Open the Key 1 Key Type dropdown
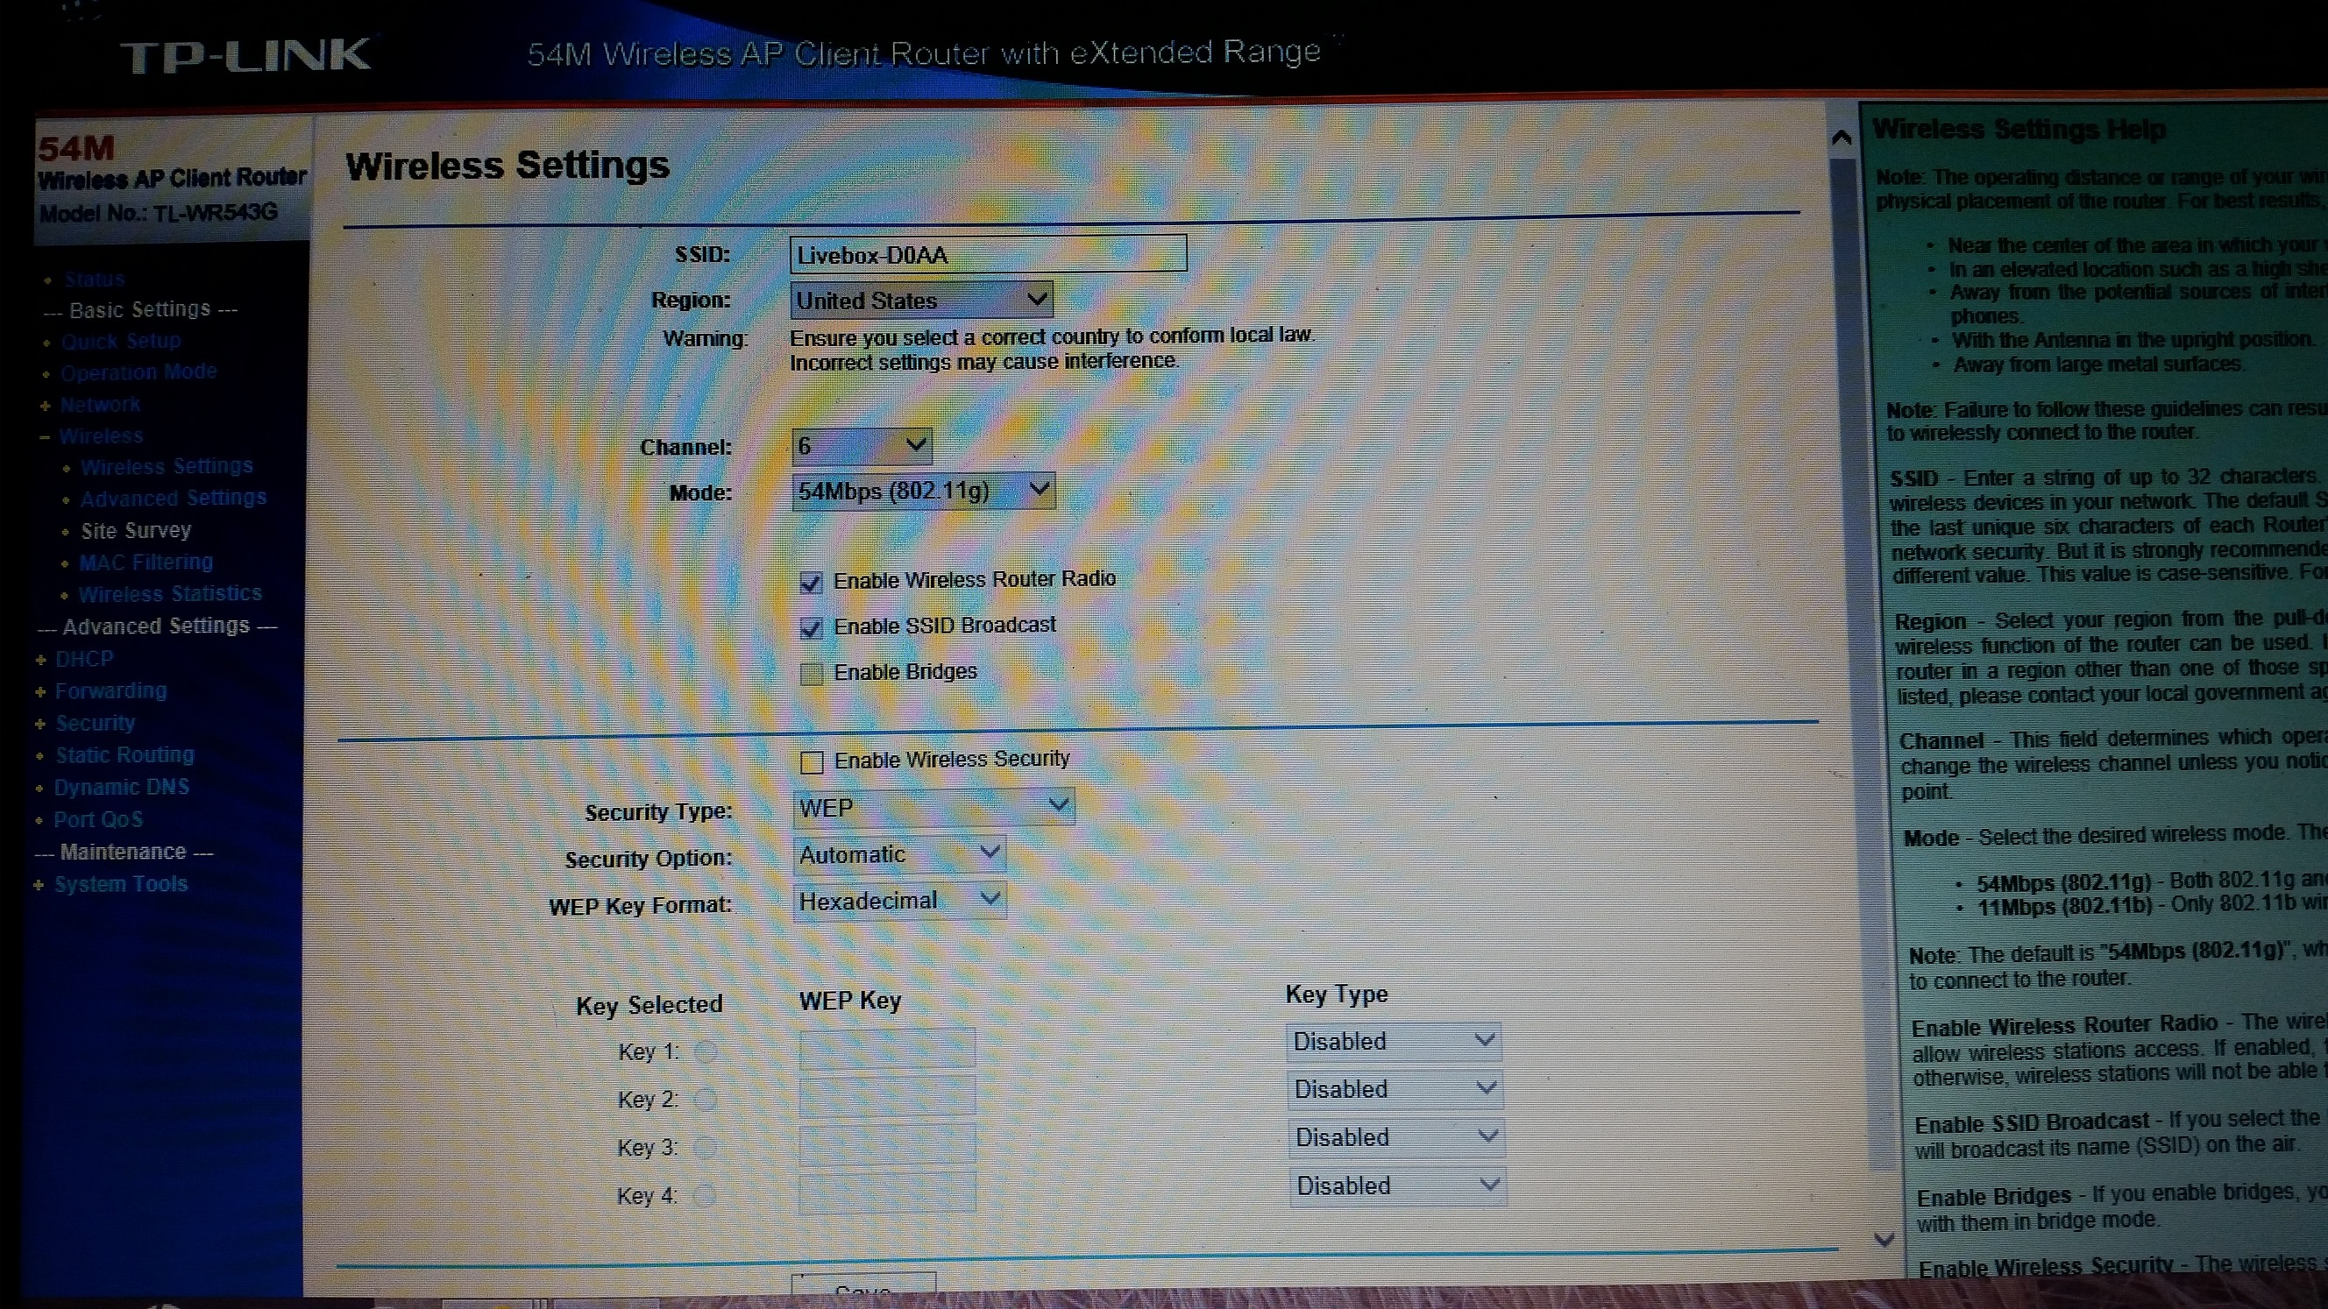 coord(1394,1042)
